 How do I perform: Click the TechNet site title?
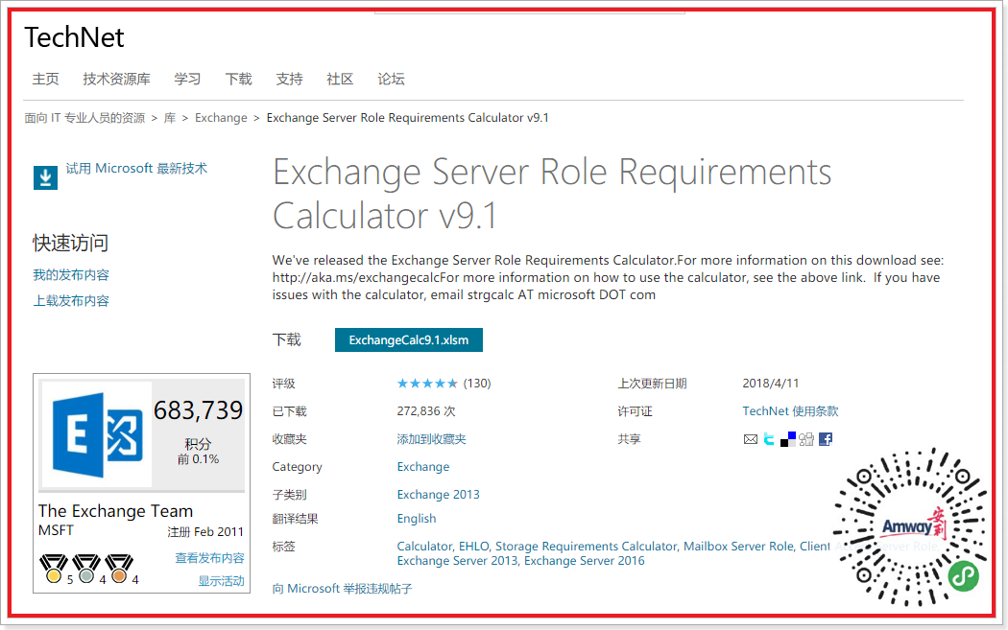[74, 37]
